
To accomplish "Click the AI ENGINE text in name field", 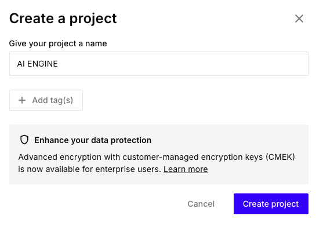I will click(37, 64).
